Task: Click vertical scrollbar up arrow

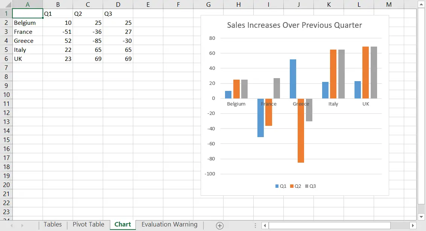Action: point(421,5)
